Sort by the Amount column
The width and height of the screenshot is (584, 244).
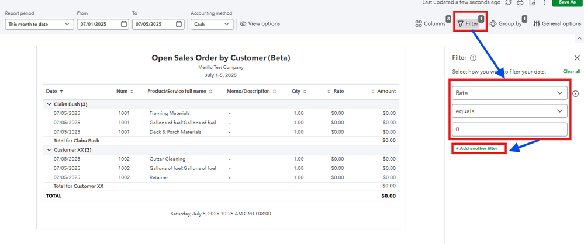pos(383,91)
